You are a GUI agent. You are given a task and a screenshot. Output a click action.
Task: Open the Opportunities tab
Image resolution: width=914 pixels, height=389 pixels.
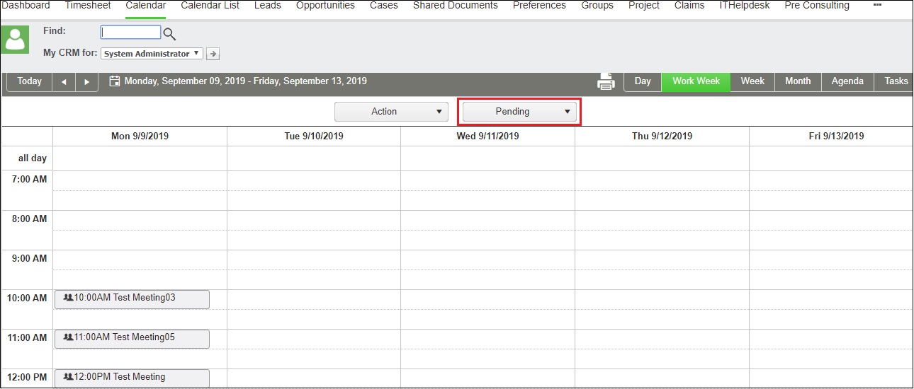[325, 6]
